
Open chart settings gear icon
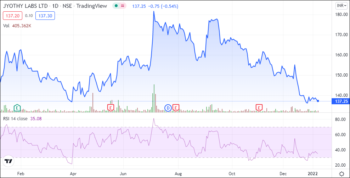(341, 174)
